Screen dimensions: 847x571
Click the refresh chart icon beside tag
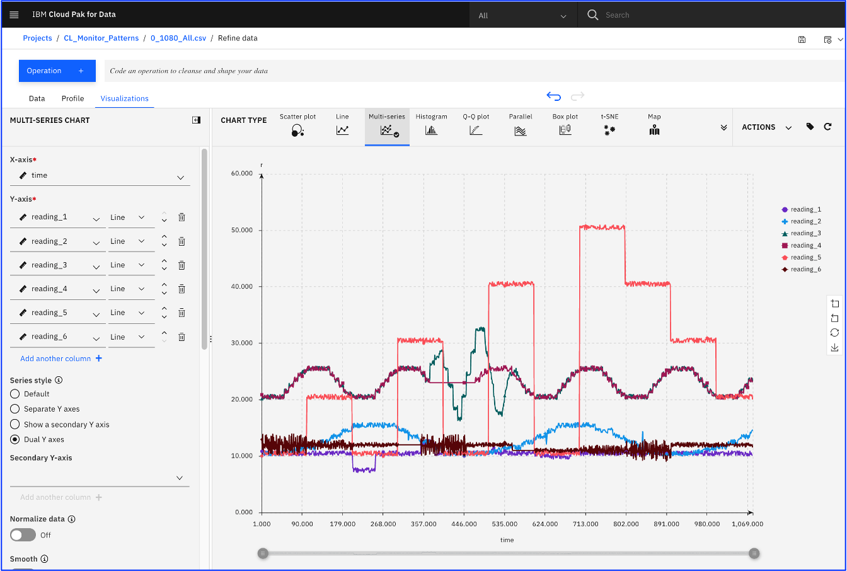click(827, 127)
